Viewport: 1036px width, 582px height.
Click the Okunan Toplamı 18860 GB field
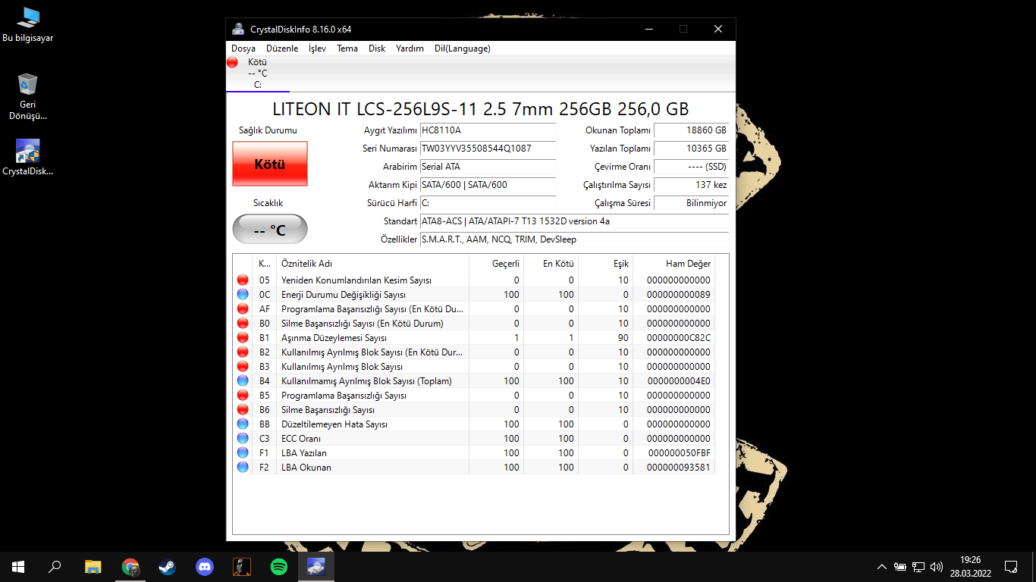[691, 130]
